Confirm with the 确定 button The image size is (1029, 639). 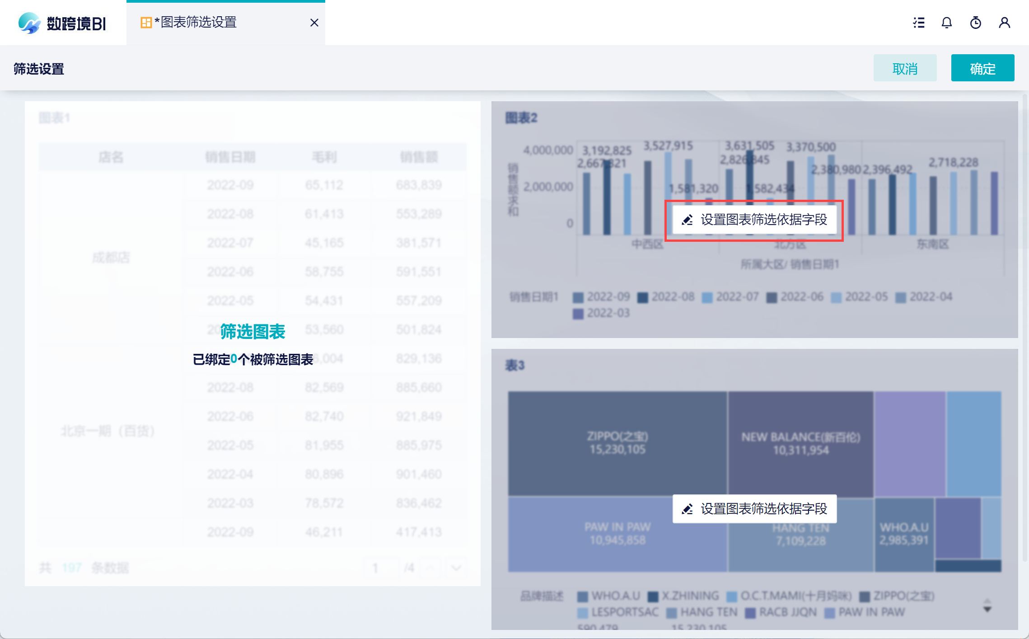pos(982,68)
